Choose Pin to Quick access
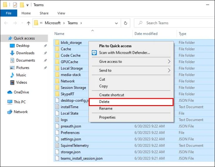The height and width of the screenshot is (167, 215). tap(115, 46)
